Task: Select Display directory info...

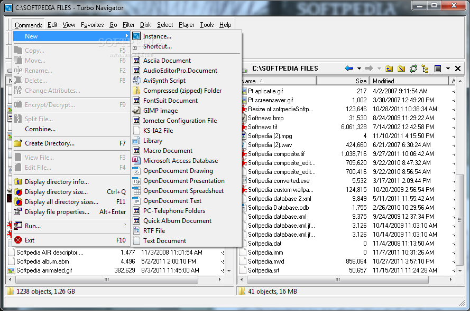Action: (71, 182)
